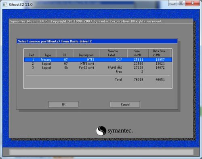Confirm selection with the OK button
Image resolution: width=202 pixels, height=159 pixels.
click(63, 104)
